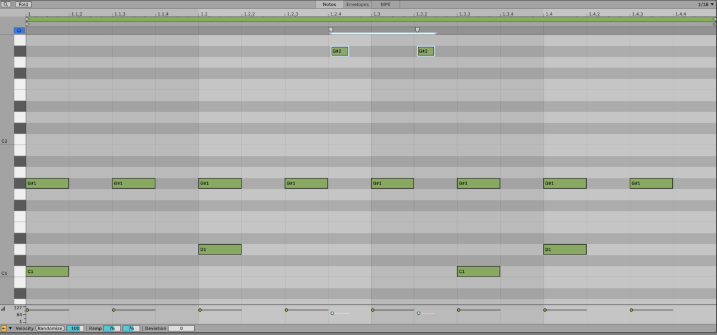Screen dimensions: 717x335
Task: Click the loop start marker triangle
Action: (28, 19)
